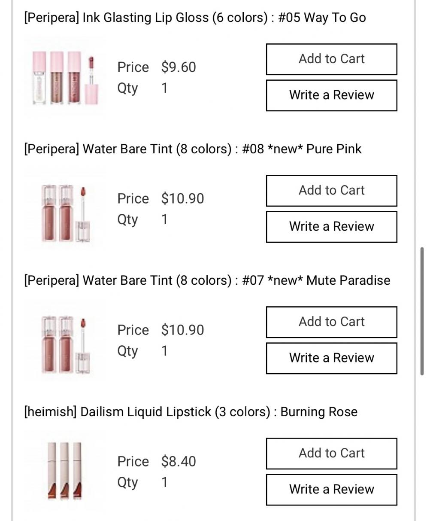Open the #08 Pure Pink product title

(193, 149)
